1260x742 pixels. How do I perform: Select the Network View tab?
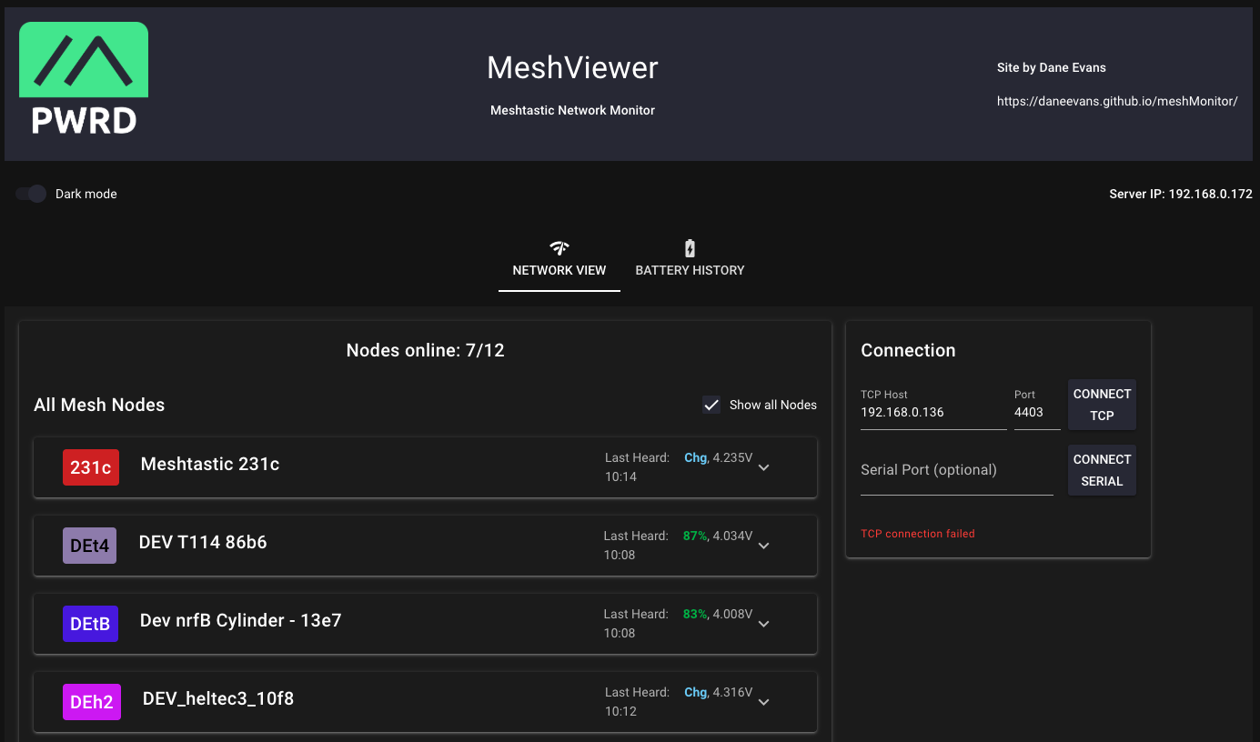point(559,269)
